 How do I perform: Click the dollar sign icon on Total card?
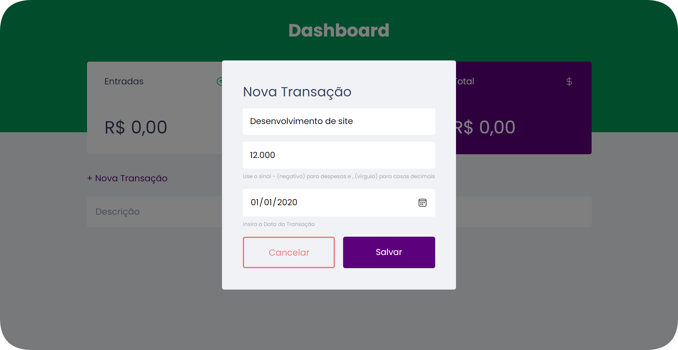coord(570,81)
